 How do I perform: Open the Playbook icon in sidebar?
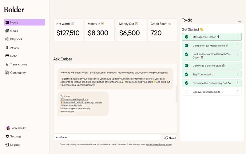[7, 39]
